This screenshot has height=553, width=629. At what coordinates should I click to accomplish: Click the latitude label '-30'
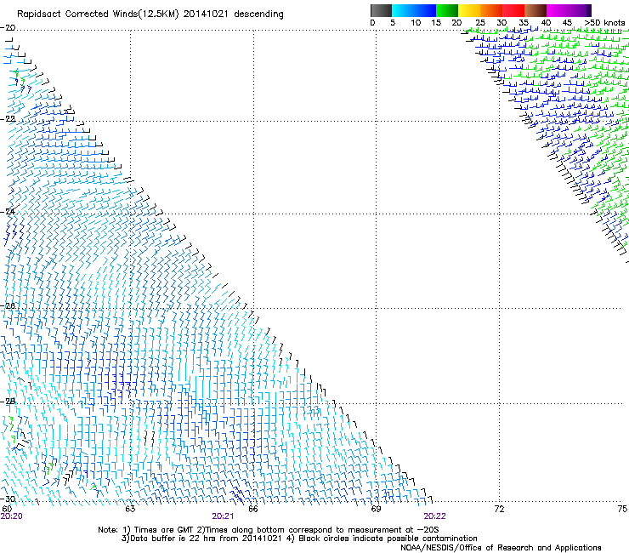pos(8,499)
